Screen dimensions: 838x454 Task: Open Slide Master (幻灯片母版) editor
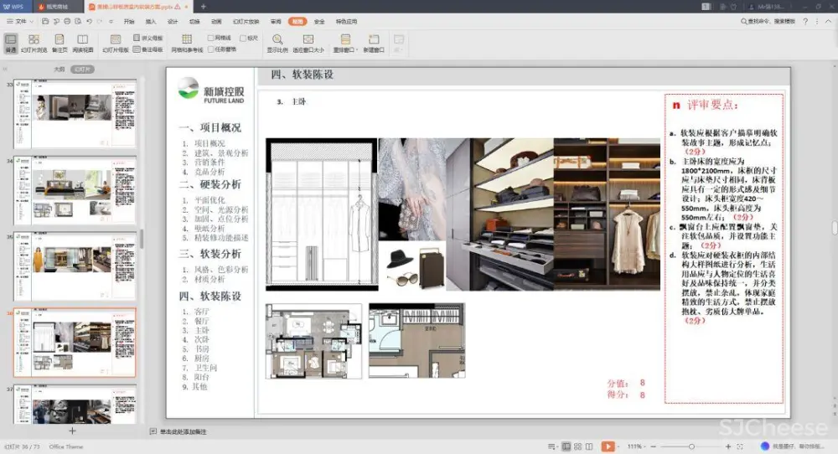click(116, 43)
